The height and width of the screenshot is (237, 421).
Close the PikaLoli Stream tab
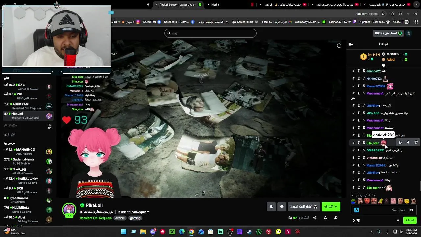click(156, 5)
